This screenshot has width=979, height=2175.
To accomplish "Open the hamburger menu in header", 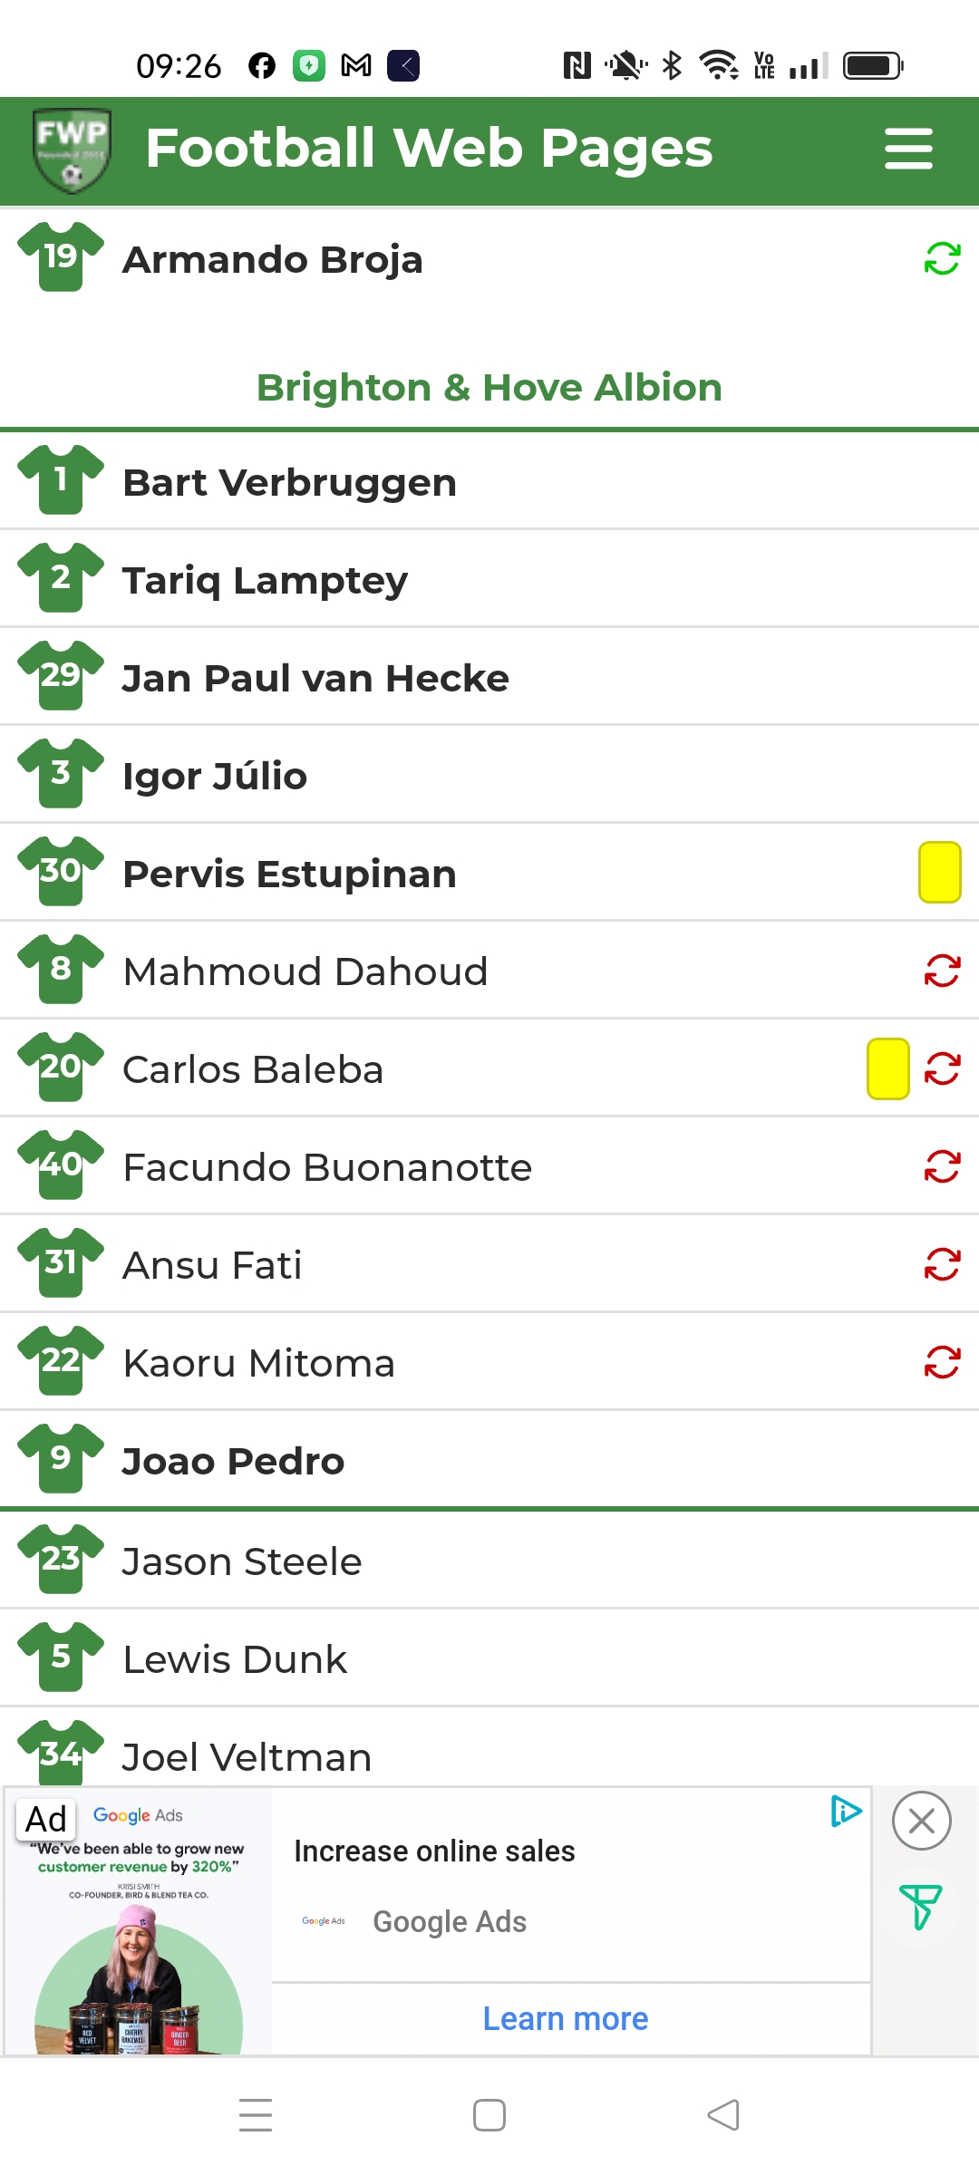I will tap(908, 149).
